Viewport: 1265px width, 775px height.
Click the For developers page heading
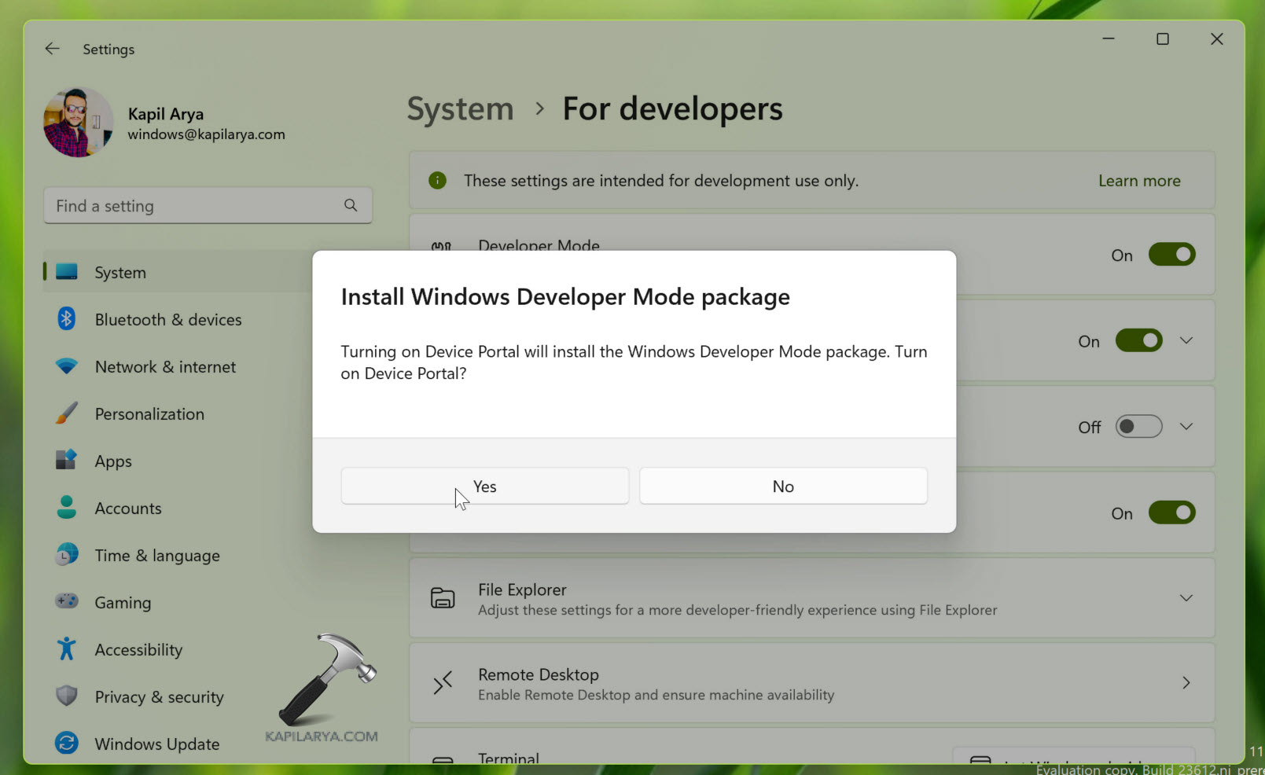673,108
